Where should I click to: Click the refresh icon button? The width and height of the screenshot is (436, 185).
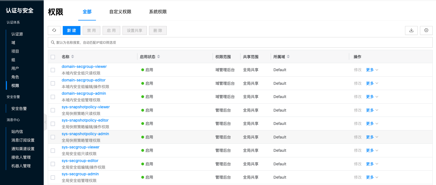54,30
